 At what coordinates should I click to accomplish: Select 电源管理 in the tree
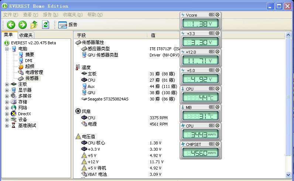34,72
